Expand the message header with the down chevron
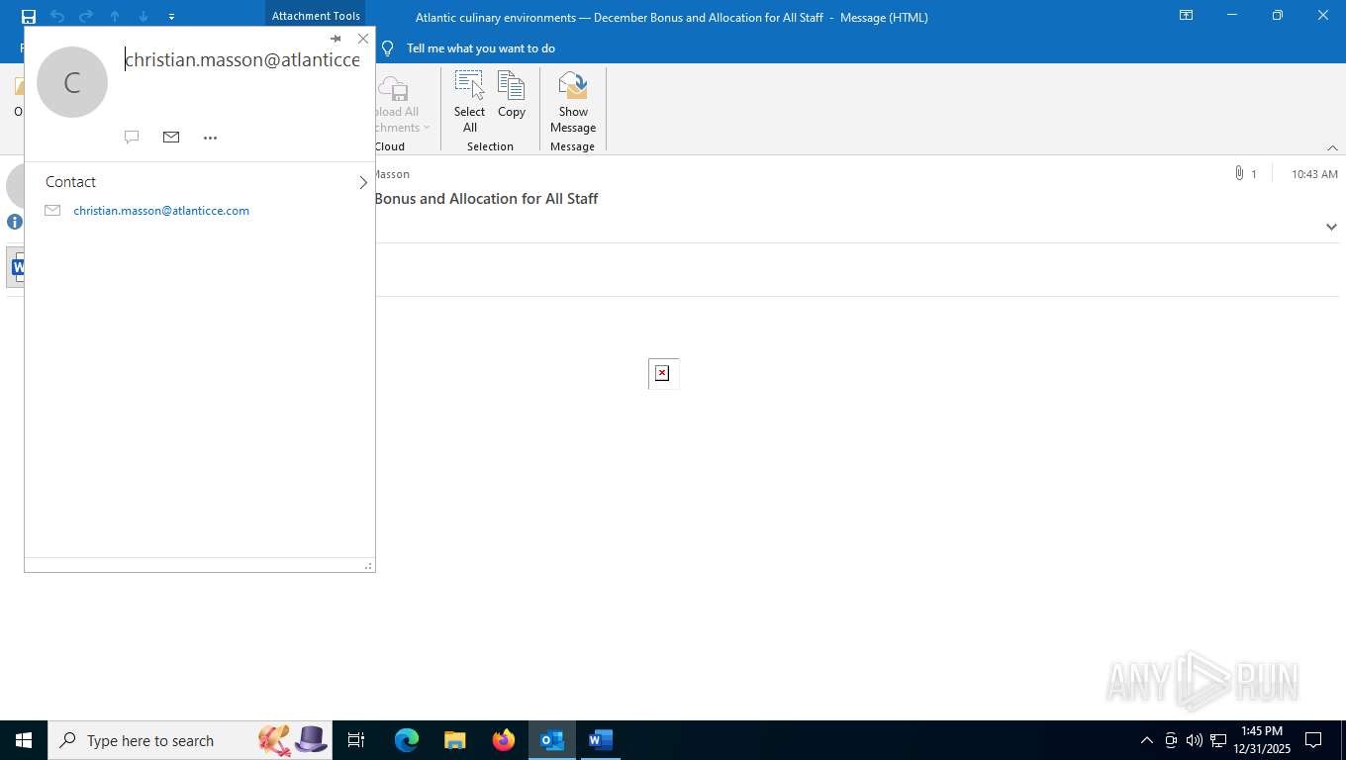1346x760 pixels. coord(1331,227)
